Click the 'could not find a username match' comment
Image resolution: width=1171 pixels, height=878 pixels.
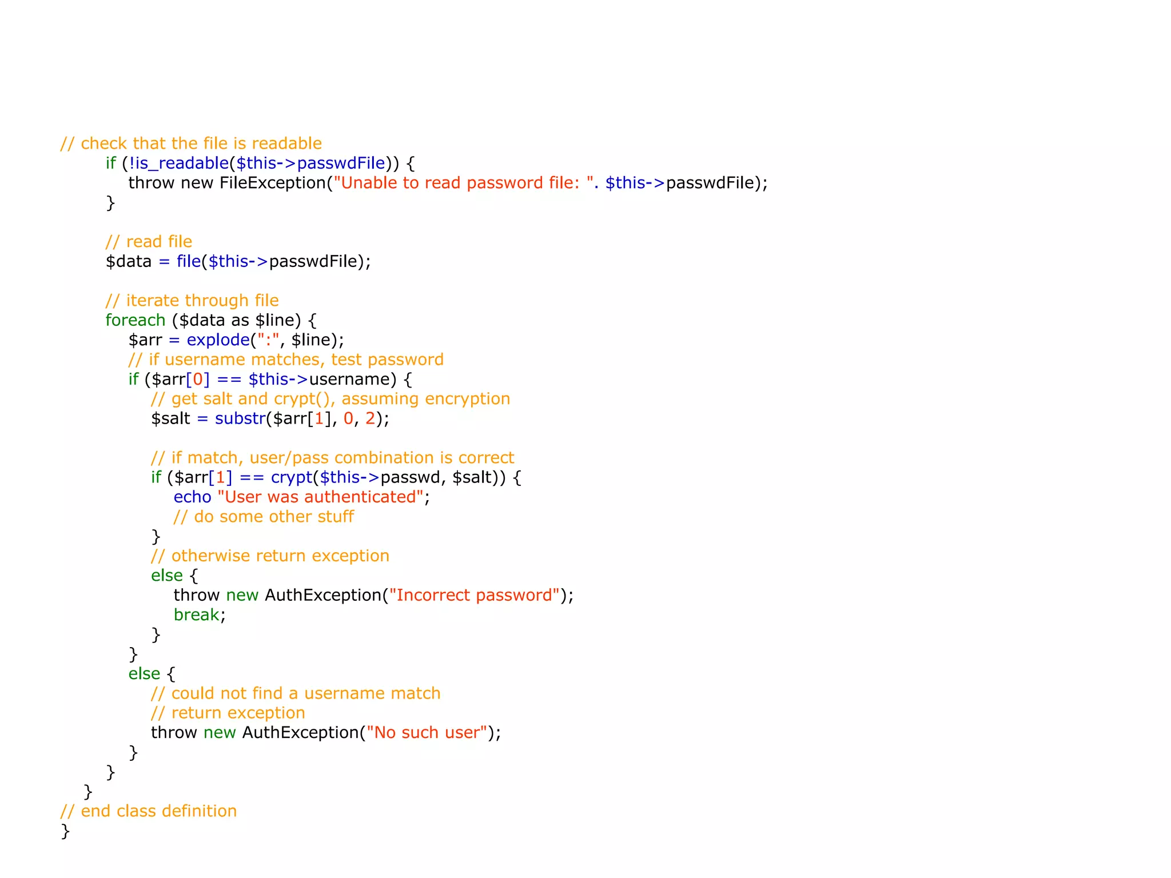tap(296, 693)
